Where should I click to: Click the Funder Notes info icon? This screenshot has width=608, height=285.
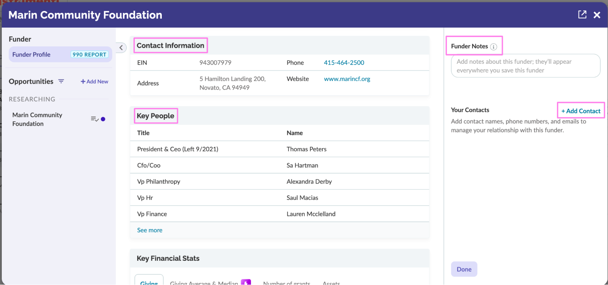click(494, 47)
